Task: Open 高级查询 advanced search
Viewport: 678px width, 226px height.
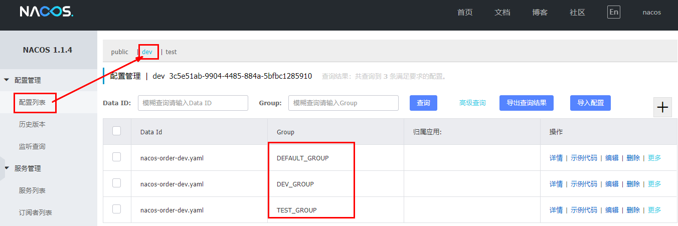Action: (x=472, y=103)
